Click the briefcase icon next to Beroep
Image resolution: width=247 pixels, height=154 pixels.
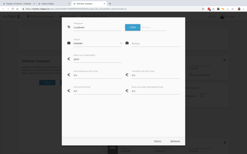click(127, 43)
